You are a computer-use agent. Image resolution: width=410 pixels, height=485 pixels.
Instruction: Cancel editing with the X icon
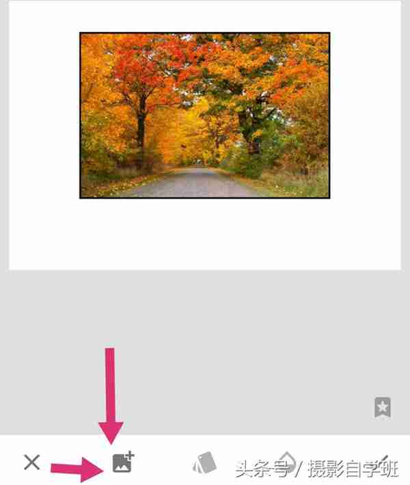click(x=32, y=462)
